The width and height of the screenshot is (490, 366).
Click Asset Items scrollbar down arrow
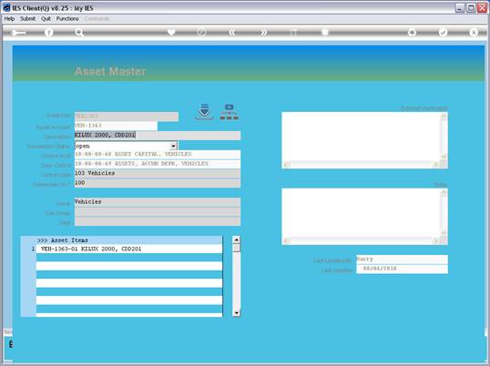[237, 313]
